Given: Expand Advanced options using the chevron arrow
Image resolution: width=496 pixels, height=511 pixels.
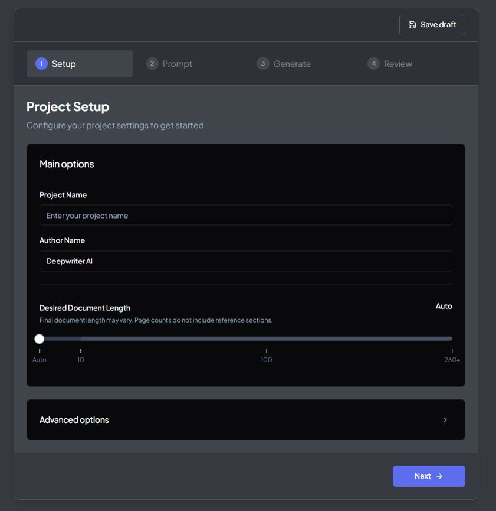Looking at the screenshot, I should (x=445, y=420).
